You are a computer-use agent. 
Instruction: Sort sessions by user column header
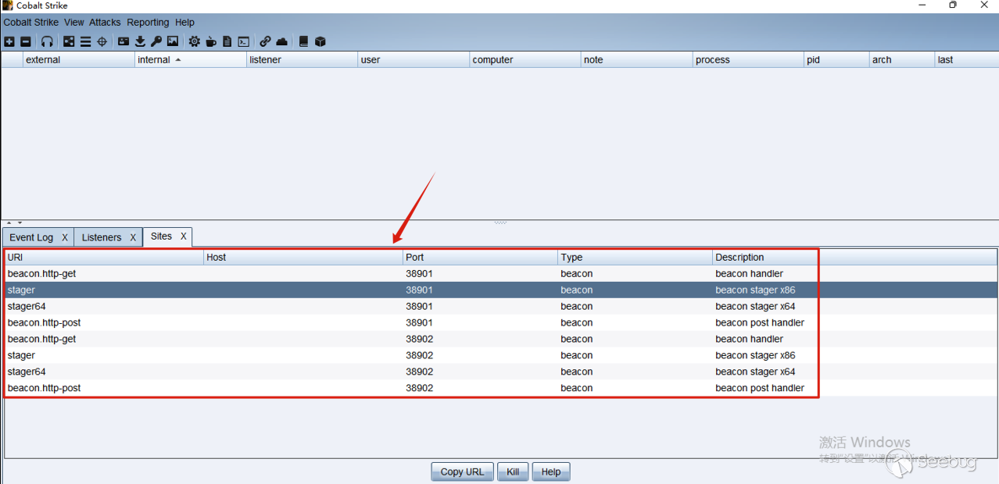tap(414, 59)
